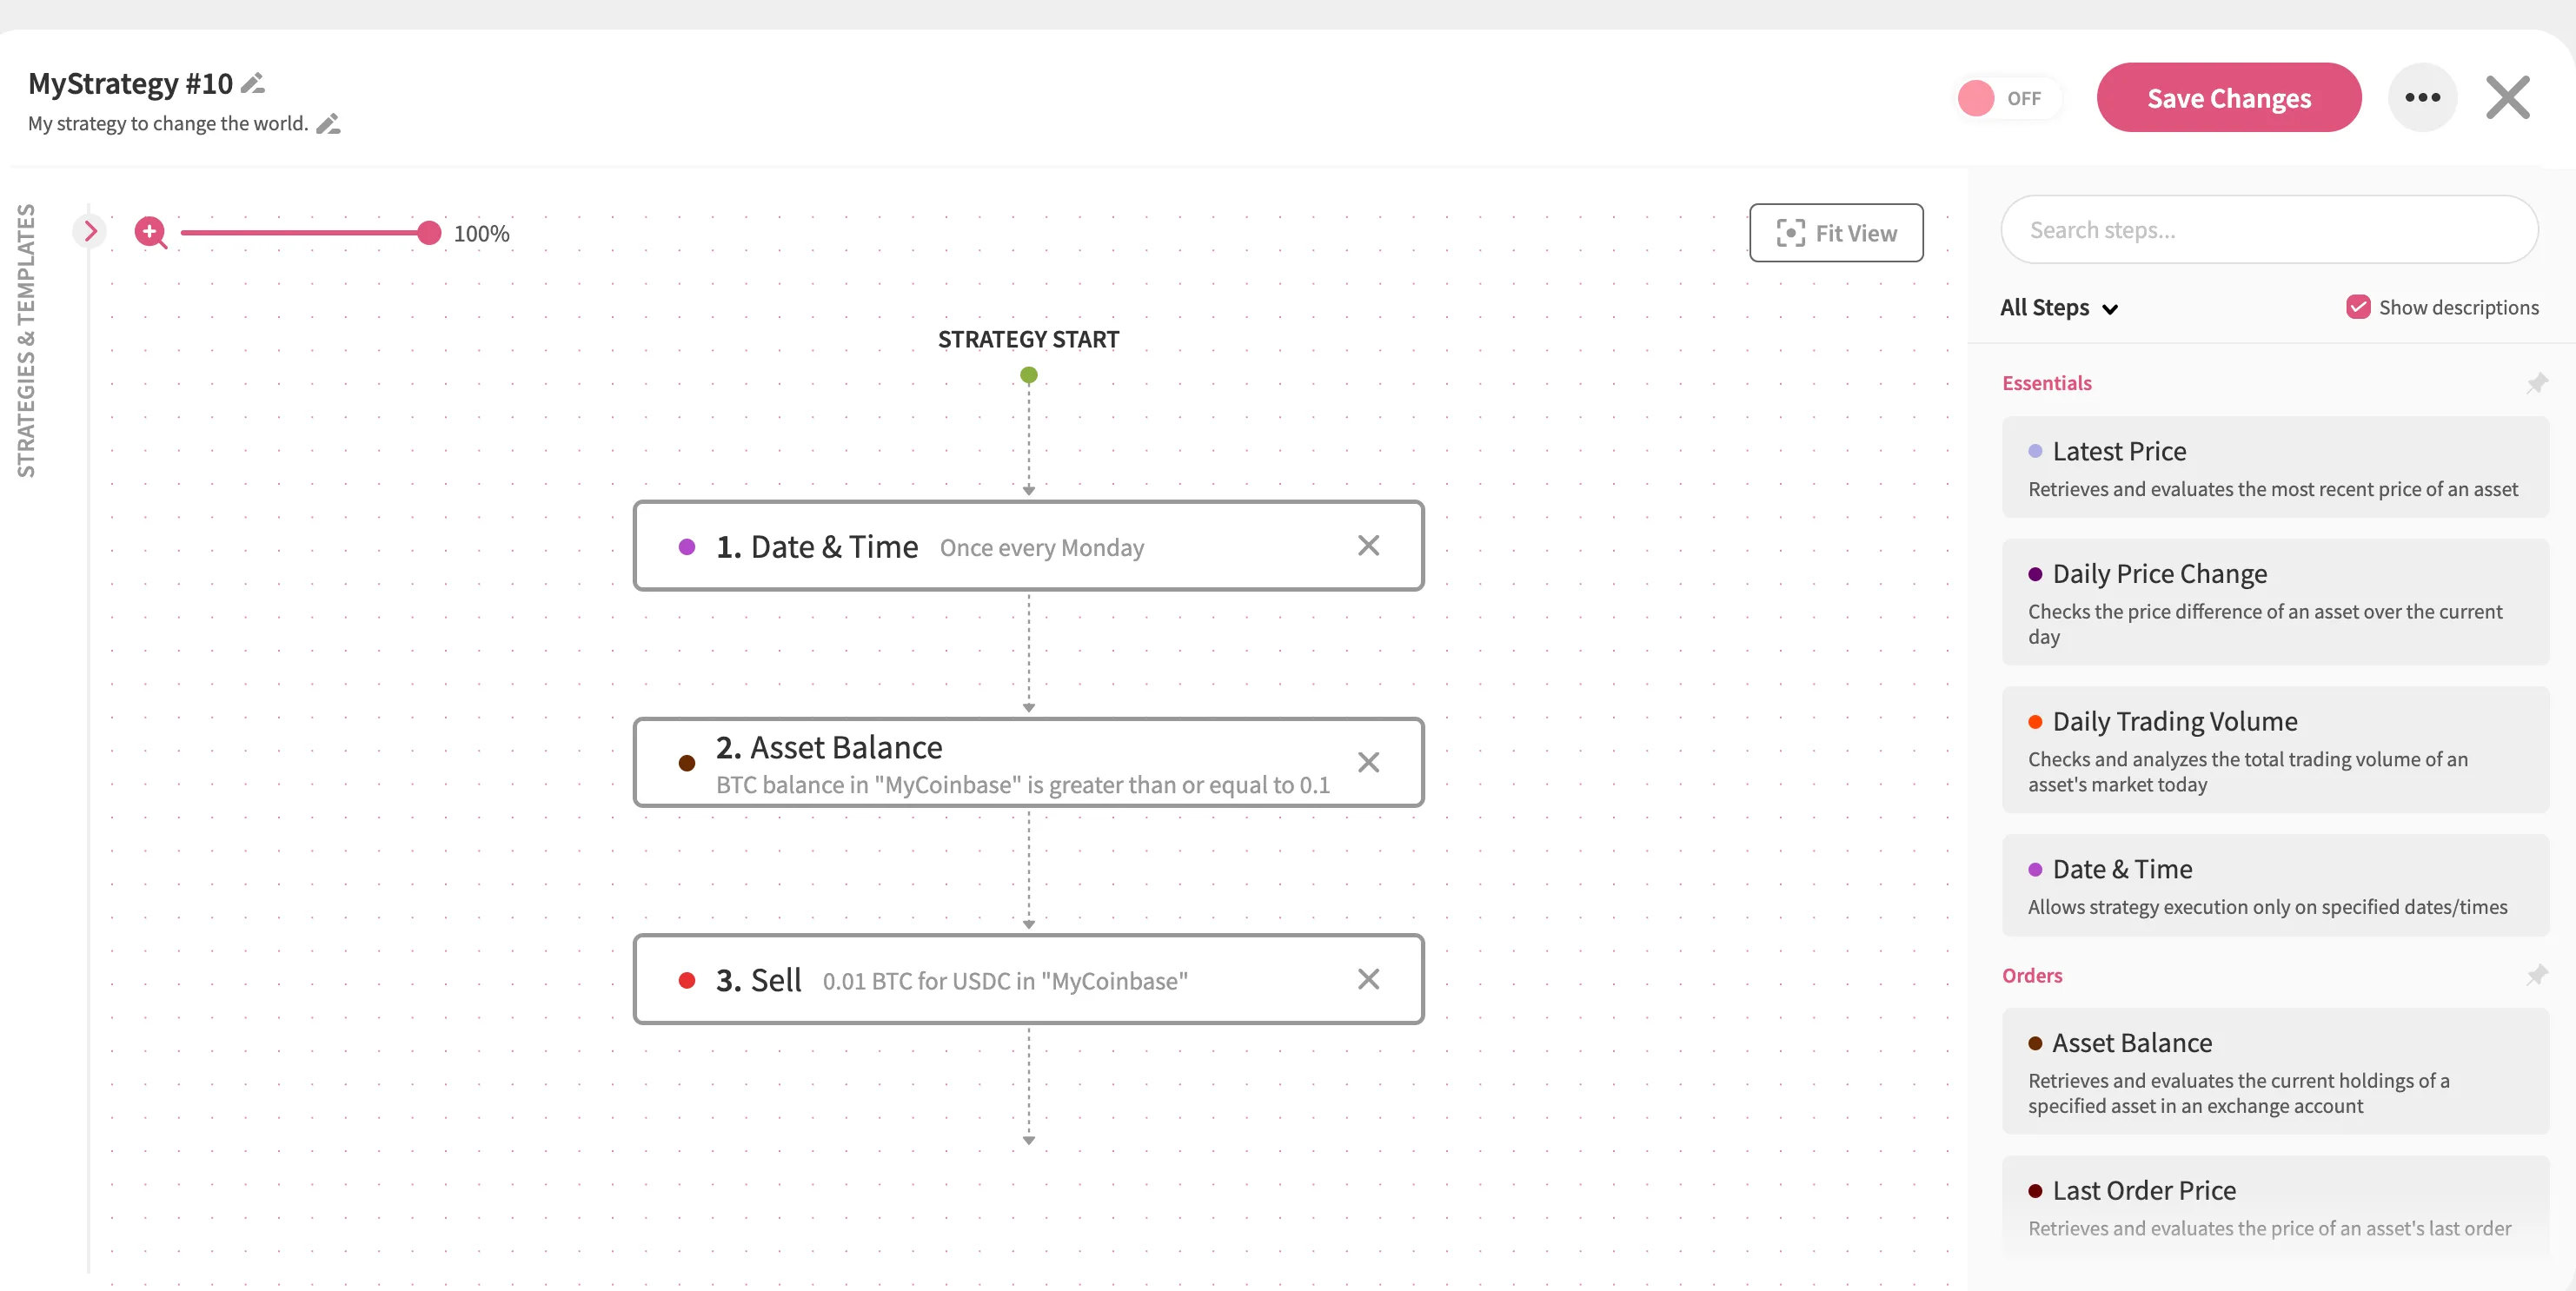Expand the Strategies & Templates sidebar chevron

(90, 232)
